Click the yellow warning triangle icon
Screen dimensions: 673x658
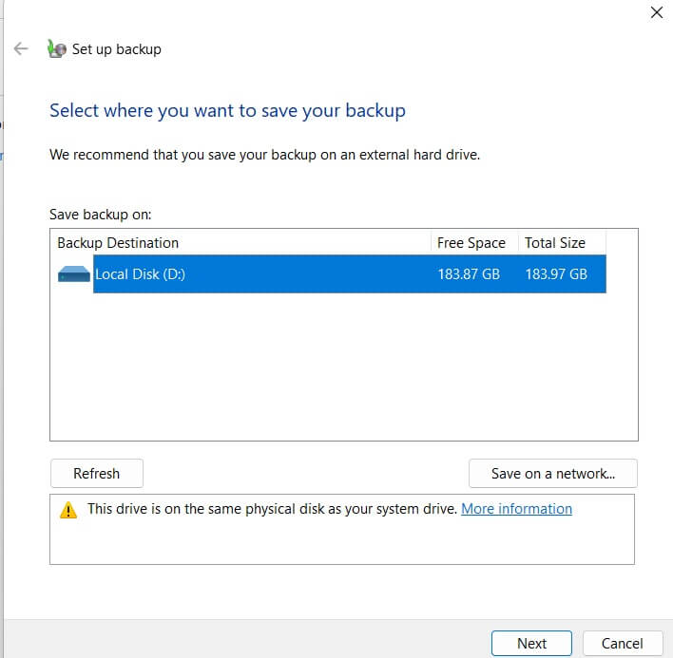(68, 510)
